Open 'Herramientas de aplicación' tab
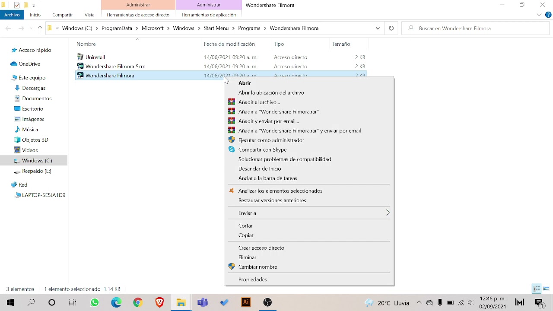 [209, 15]
